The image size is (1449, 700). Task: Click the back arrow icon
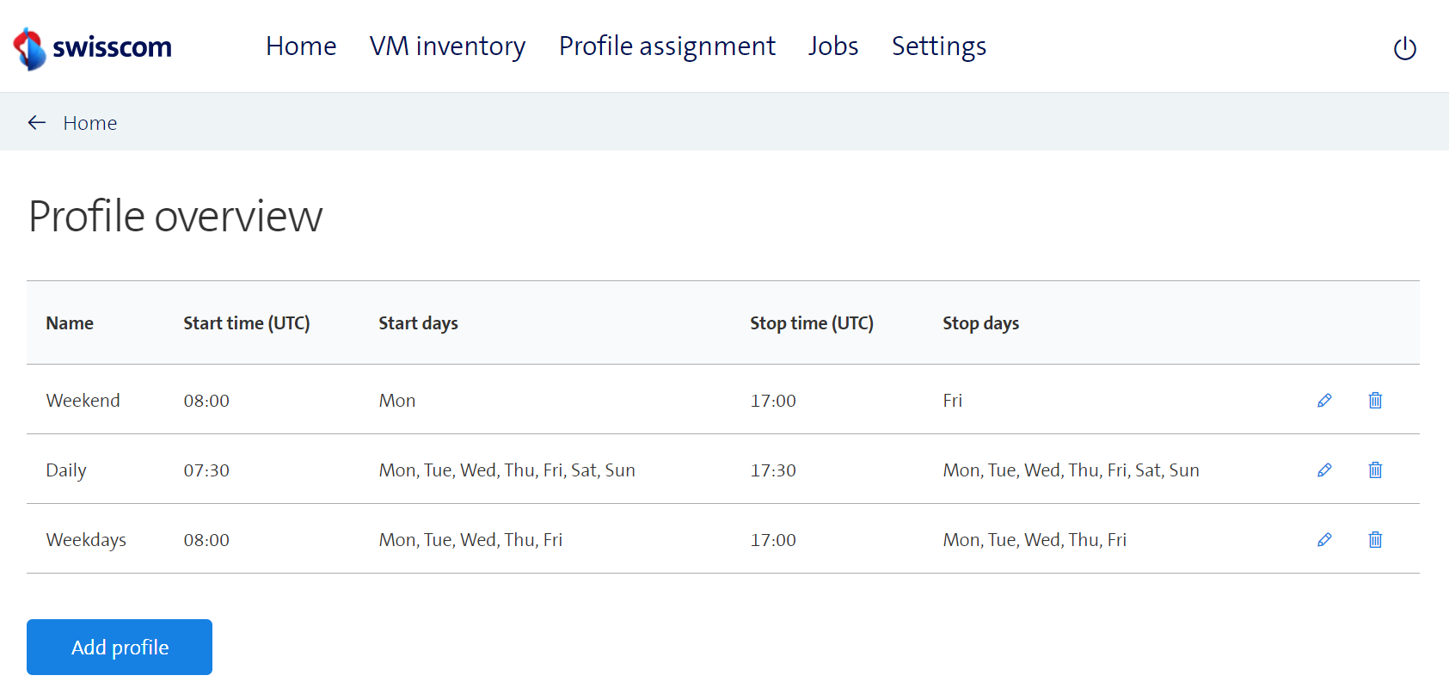point(37,123)
